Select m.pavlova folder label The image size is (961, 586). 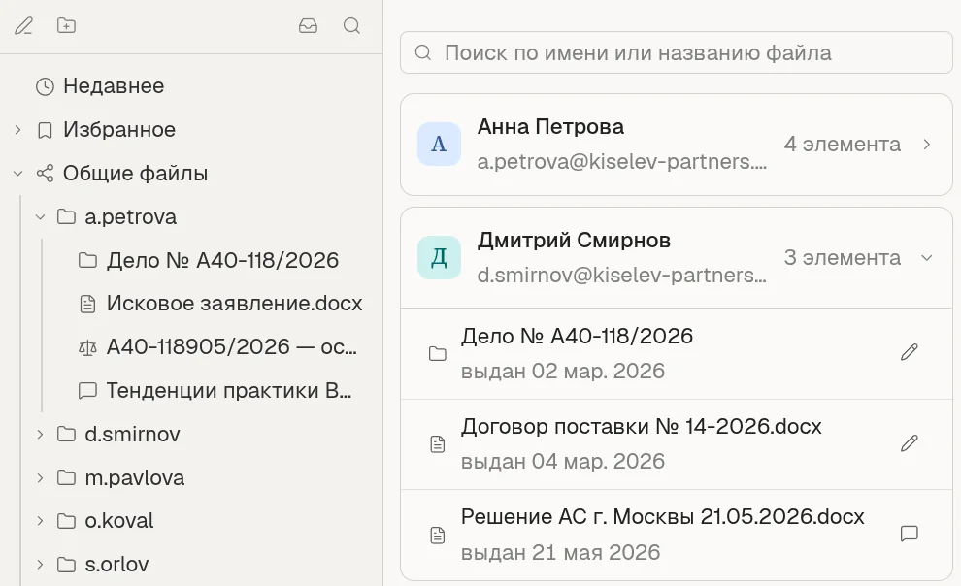(x=135, y=477)
